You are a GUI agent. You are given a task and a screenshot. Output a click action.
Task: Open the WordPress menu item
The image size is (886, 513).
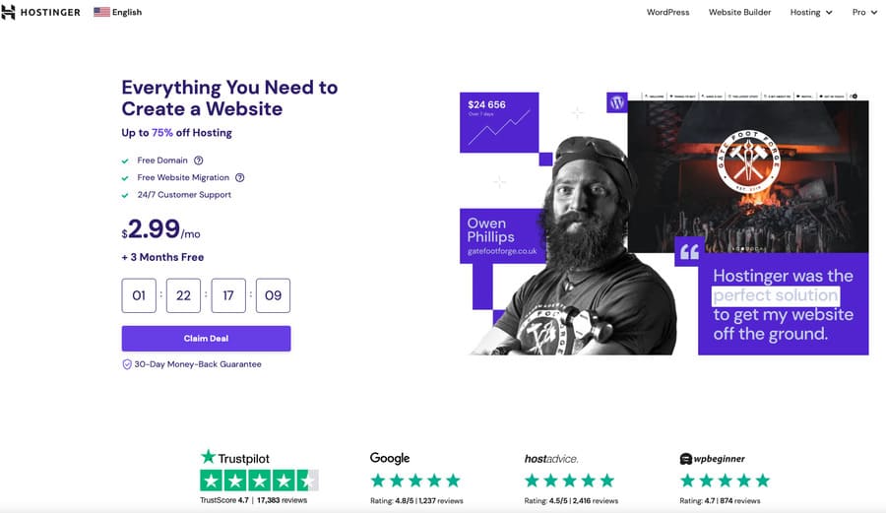[x=668, y=12]
